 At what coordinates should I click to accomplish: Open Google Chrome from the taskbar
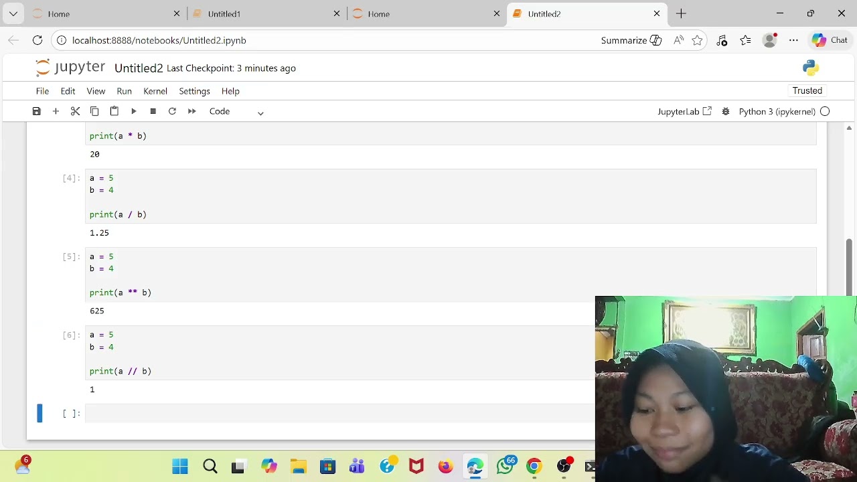(x=534, y=466)
